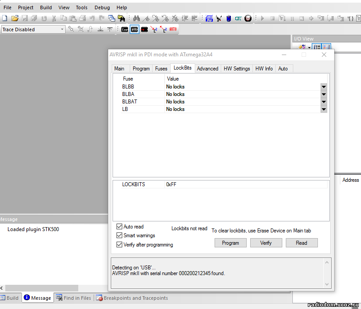Click the read EEPROM red arrow icon
The image size is (361, 309).
tap(164, 29)
